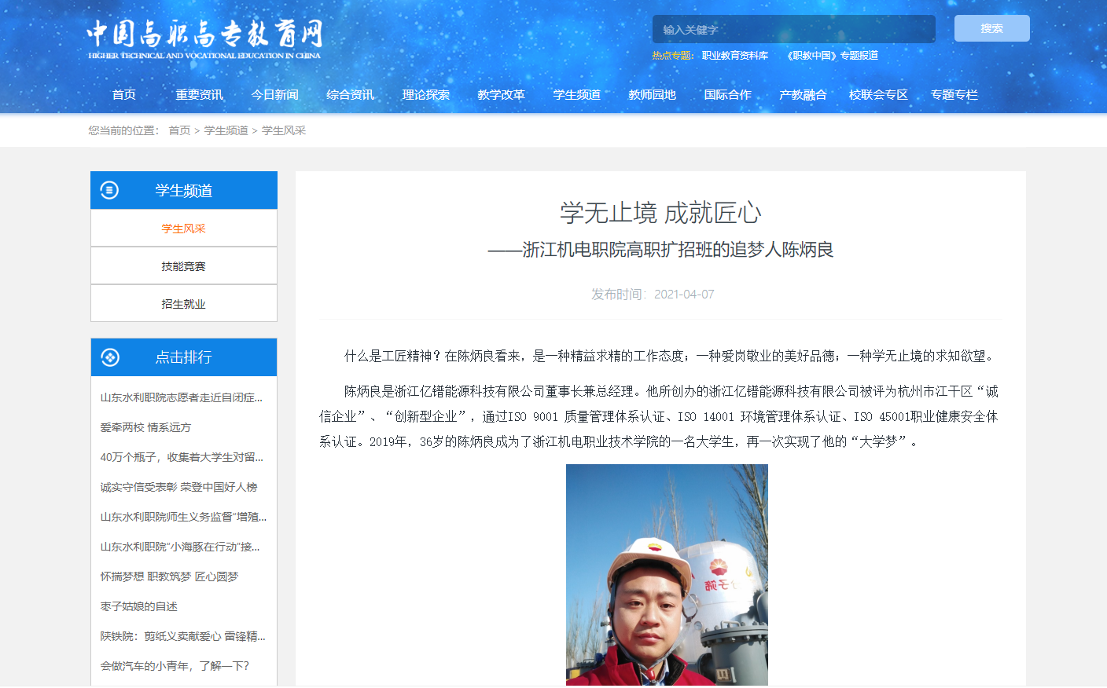Navigate to 国际合作 section
Screen dimensions: 1107x688
727,95
